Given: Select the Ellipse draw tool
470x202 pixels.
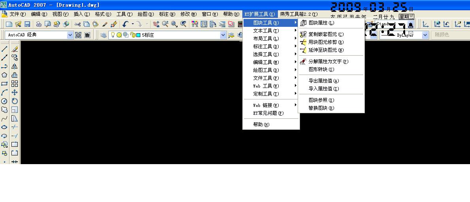Looking at the screenshot, I should (4, 127).
